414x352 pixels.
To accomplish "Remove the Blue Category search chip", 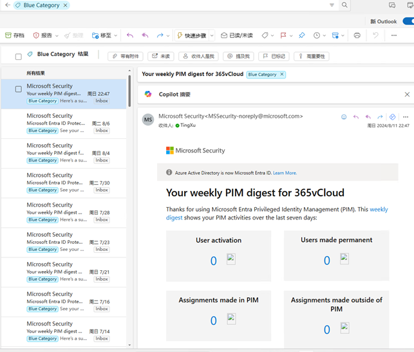I will [65, 5].
